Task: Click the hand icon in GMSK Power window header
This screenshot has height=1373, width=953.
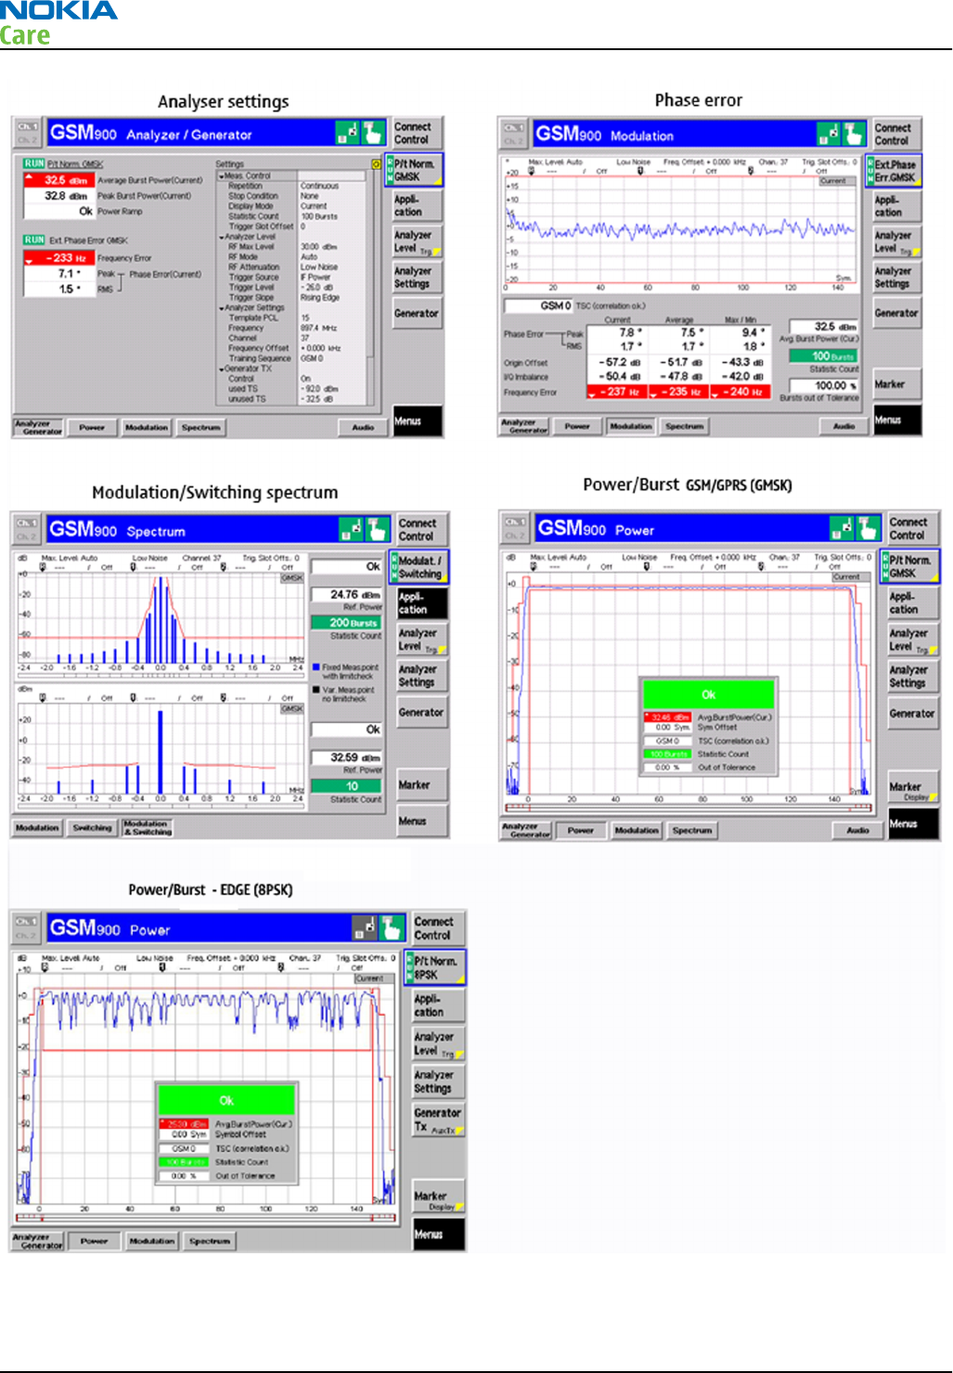Action: tap(868, 528)
